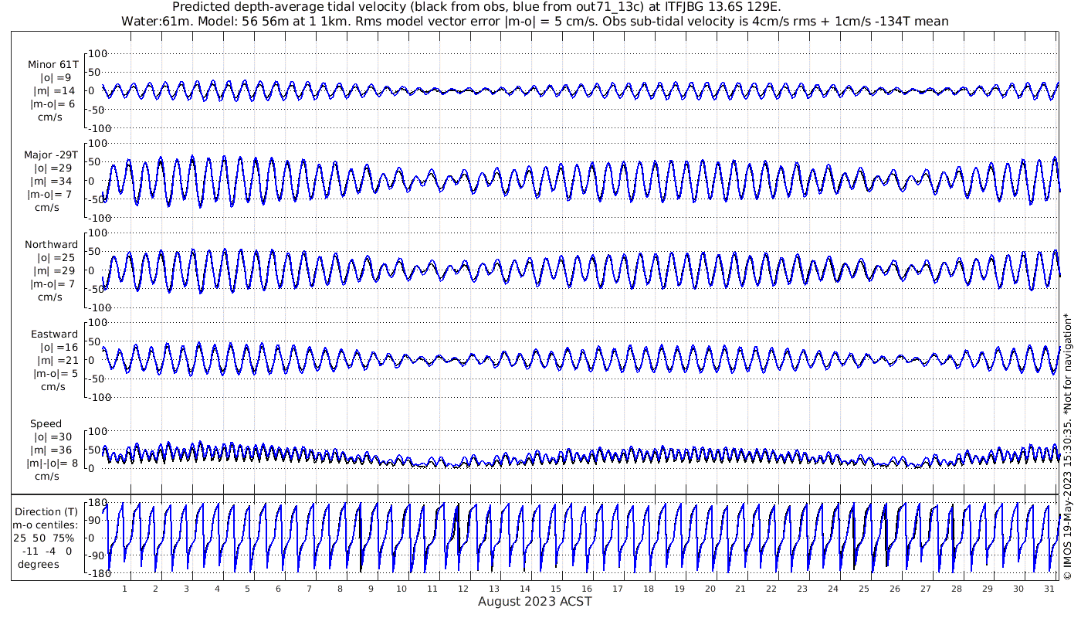
Task: Click the 100 tick on the Speed axis
Action: (99, 431)
